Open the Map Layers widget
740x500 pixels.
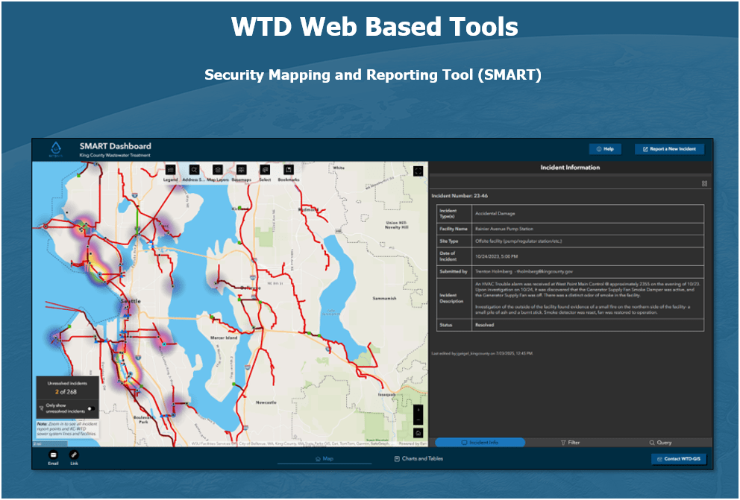[x=218, y=170]
